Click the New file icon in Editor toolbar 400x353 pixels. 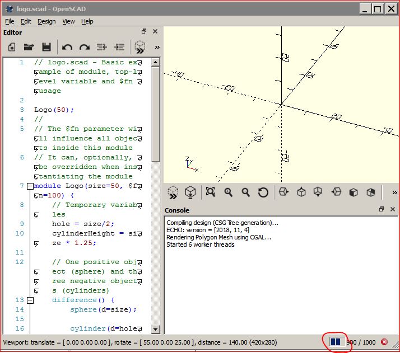tap(12, 48)
